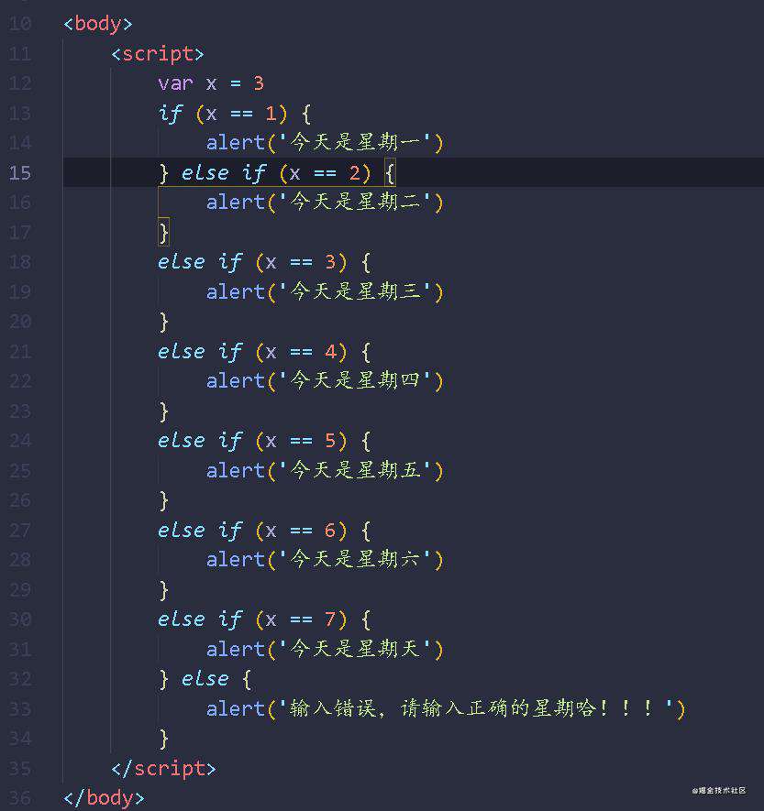This screenshot has width=764, height=811.
Task: Click the opening <script> tag
Action: [158, 54]
